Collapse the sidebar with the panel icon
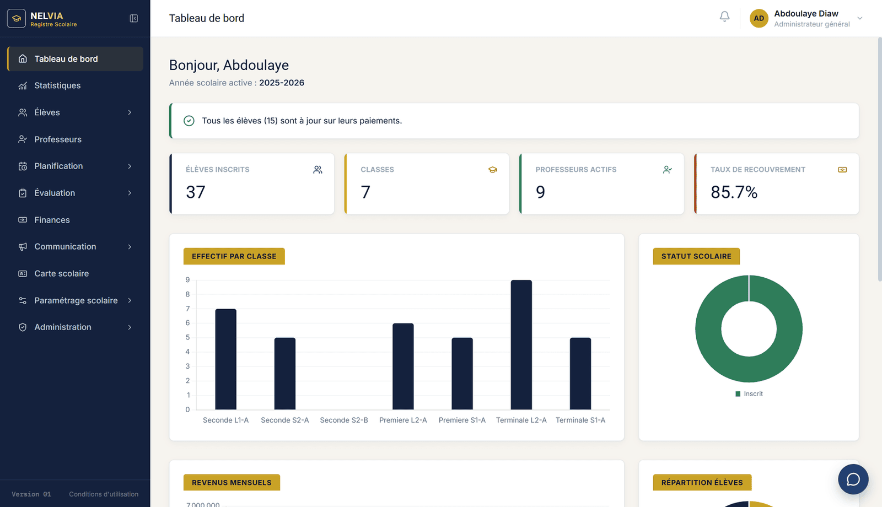The width and height of the screenshot is (882, 507). click(133, 18)
